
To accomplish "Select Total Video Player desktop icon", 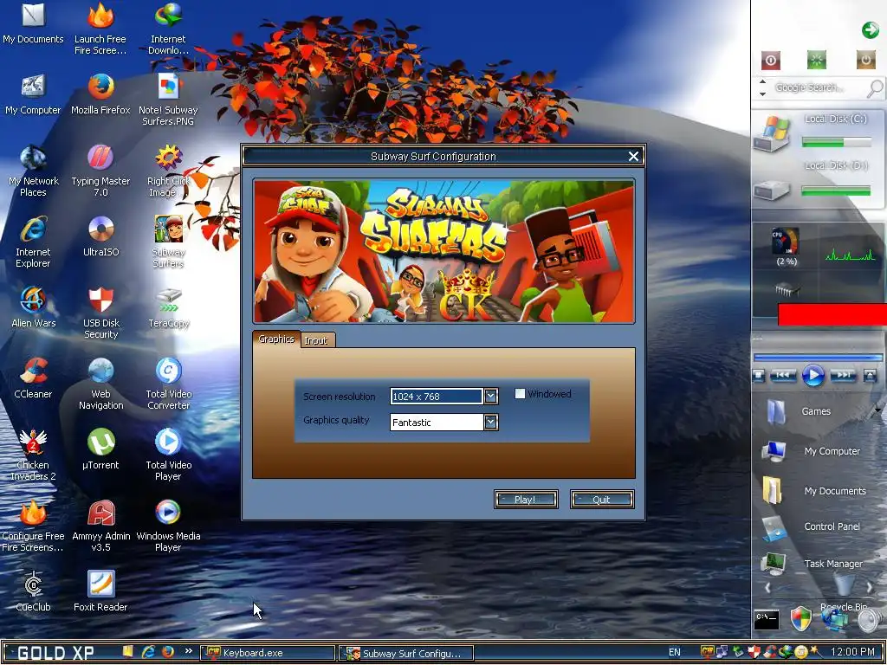I will click(x=168, y=455).
